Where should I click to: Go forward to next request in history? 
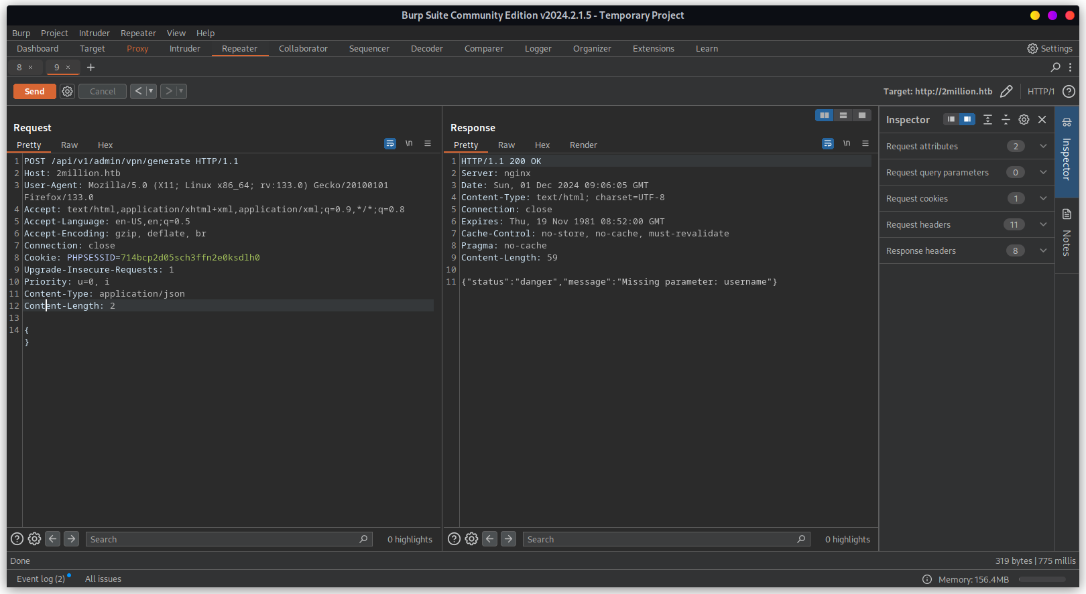(168, 91)
